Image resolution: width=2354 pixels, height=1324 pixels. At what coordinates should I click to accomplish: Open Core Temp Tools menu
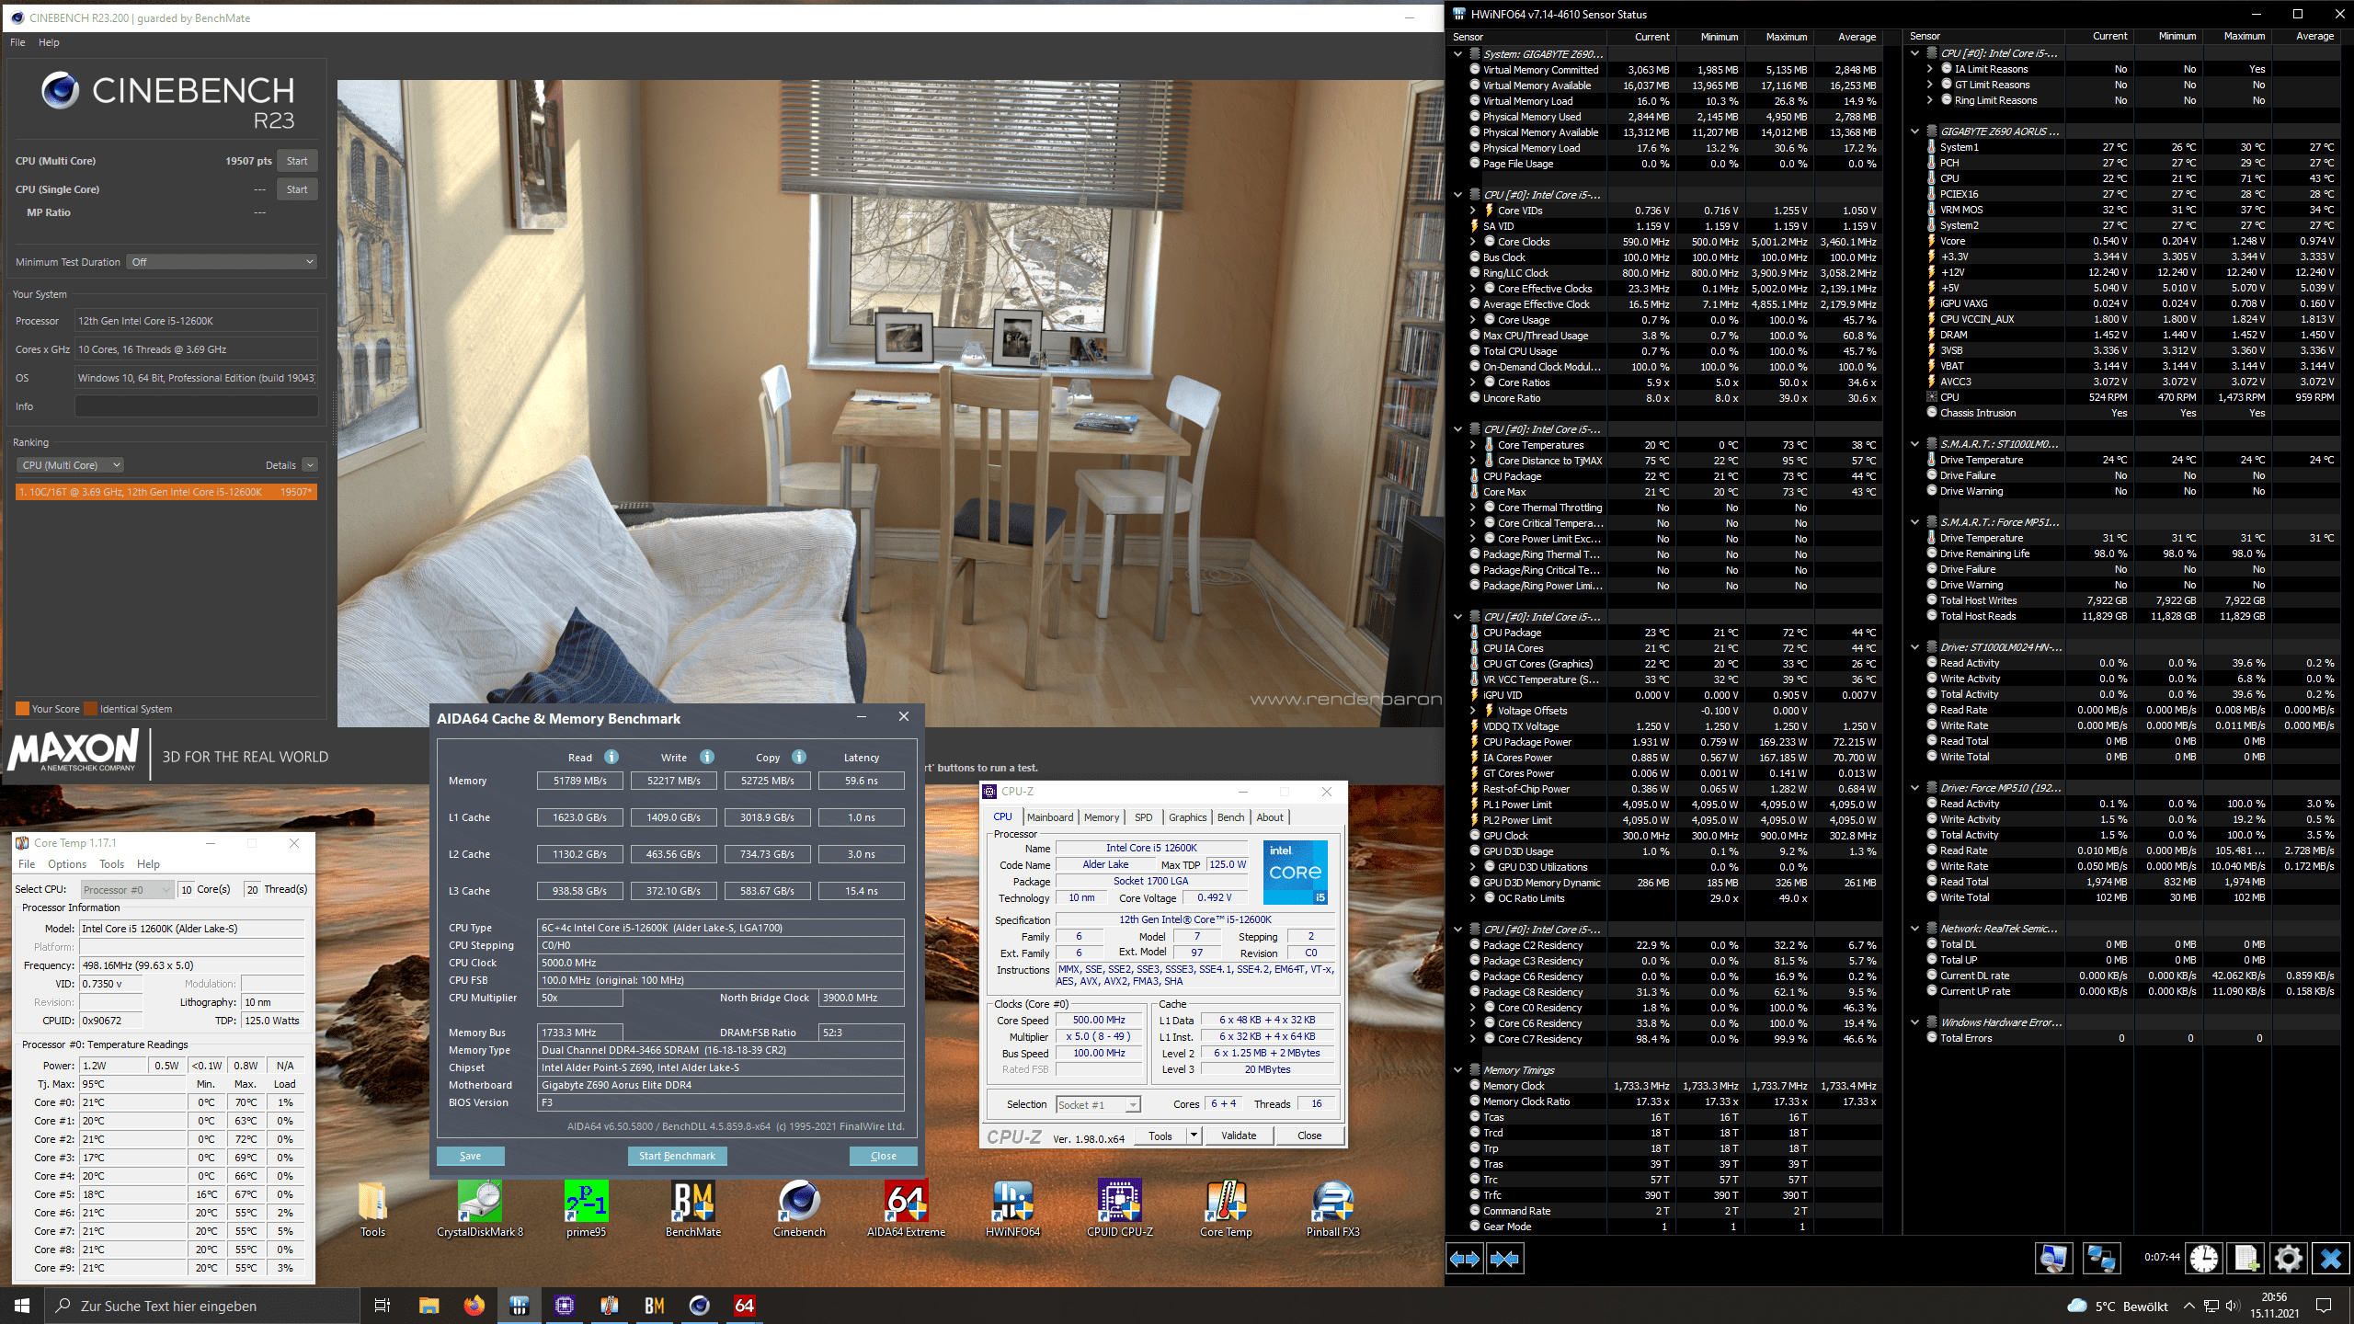tap(112, 864)
